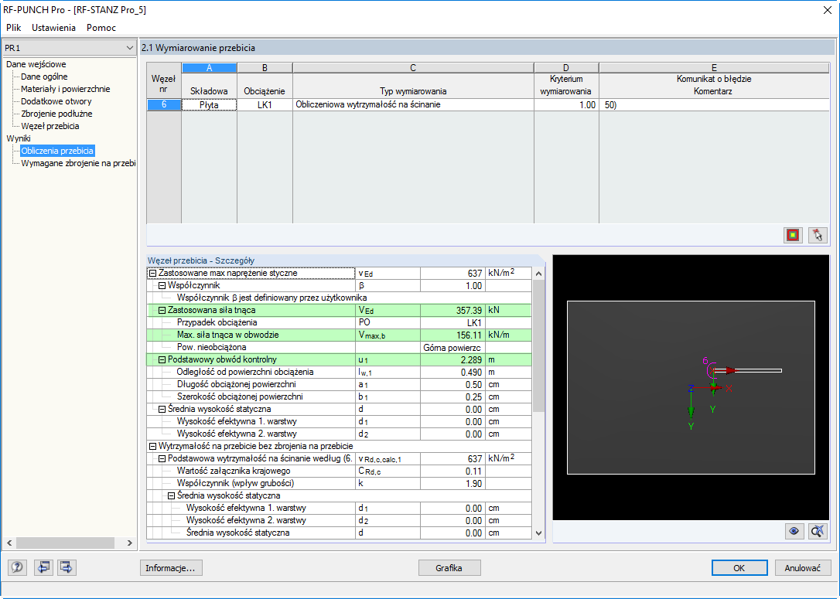Select Dodatkowe otwory tree item

[x=56, y=101]
